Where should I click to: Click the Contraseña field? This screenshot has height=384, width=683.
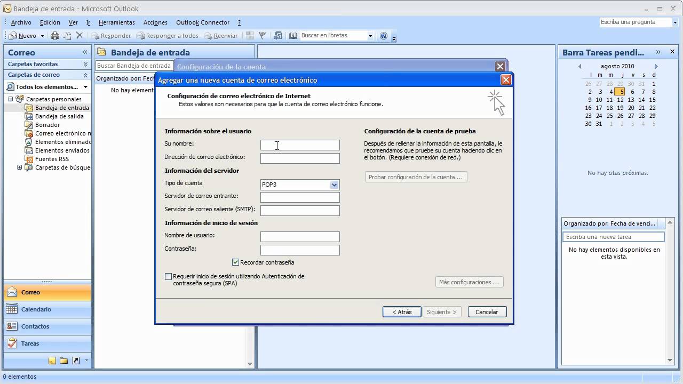point(300,250)
